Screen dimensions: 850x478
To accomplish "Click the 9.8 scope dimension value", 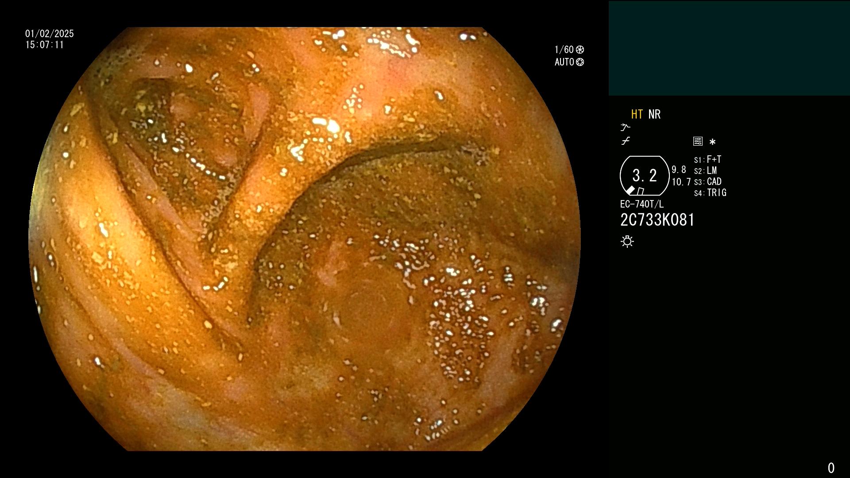I will click(679, 170).
